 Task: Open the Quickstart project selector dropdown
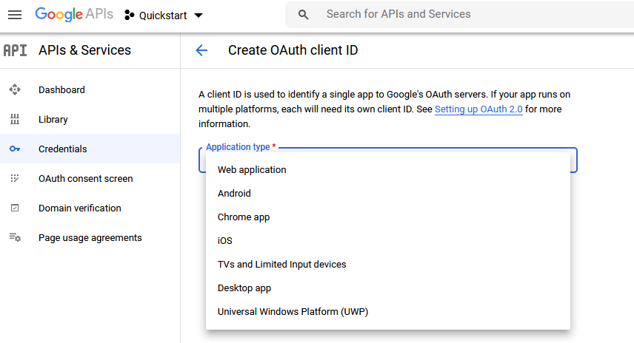tap(164, 16)
